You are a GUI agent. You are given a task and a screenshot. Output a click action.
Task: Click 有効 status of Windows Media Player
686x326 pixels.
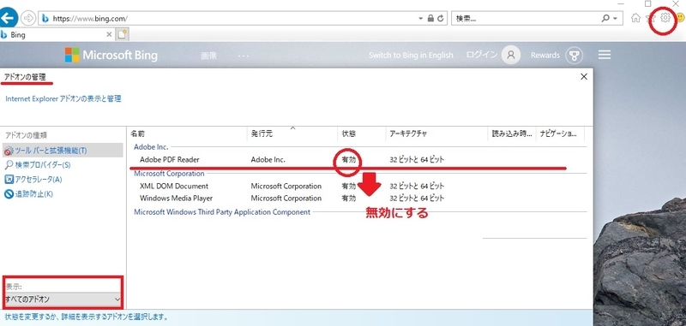349,199
